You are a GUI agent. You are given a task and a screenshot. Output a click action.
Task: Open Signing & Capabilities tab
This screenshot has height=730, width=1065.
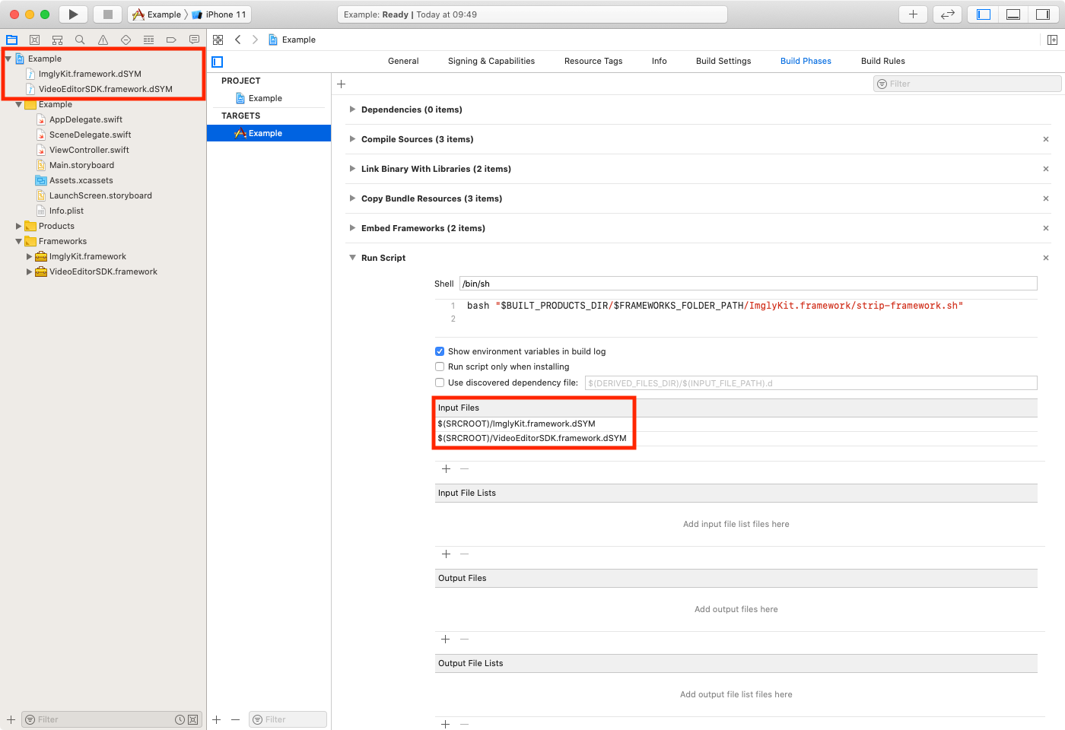pyautogui.click(x=491, y=61)
